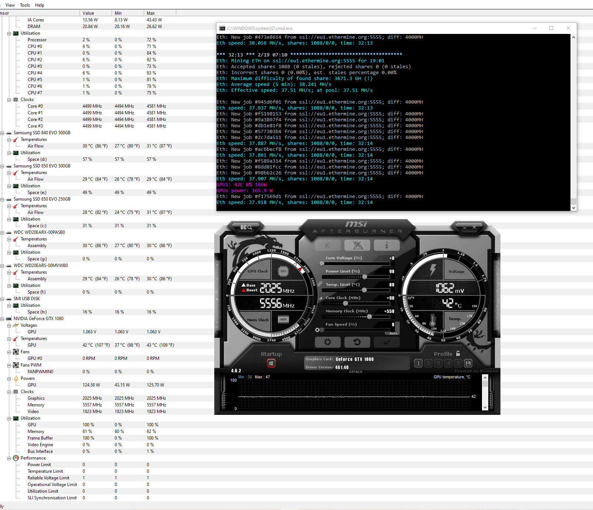Select Afterburner profile slot 3
The width and height of the screenshot is (593, 510).
click(x=438, y=363)
